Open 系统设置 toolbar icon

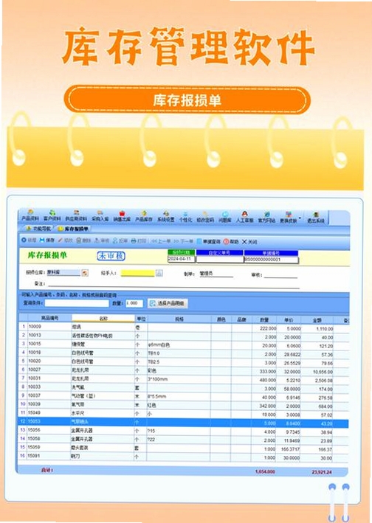(x=166, y=216)
